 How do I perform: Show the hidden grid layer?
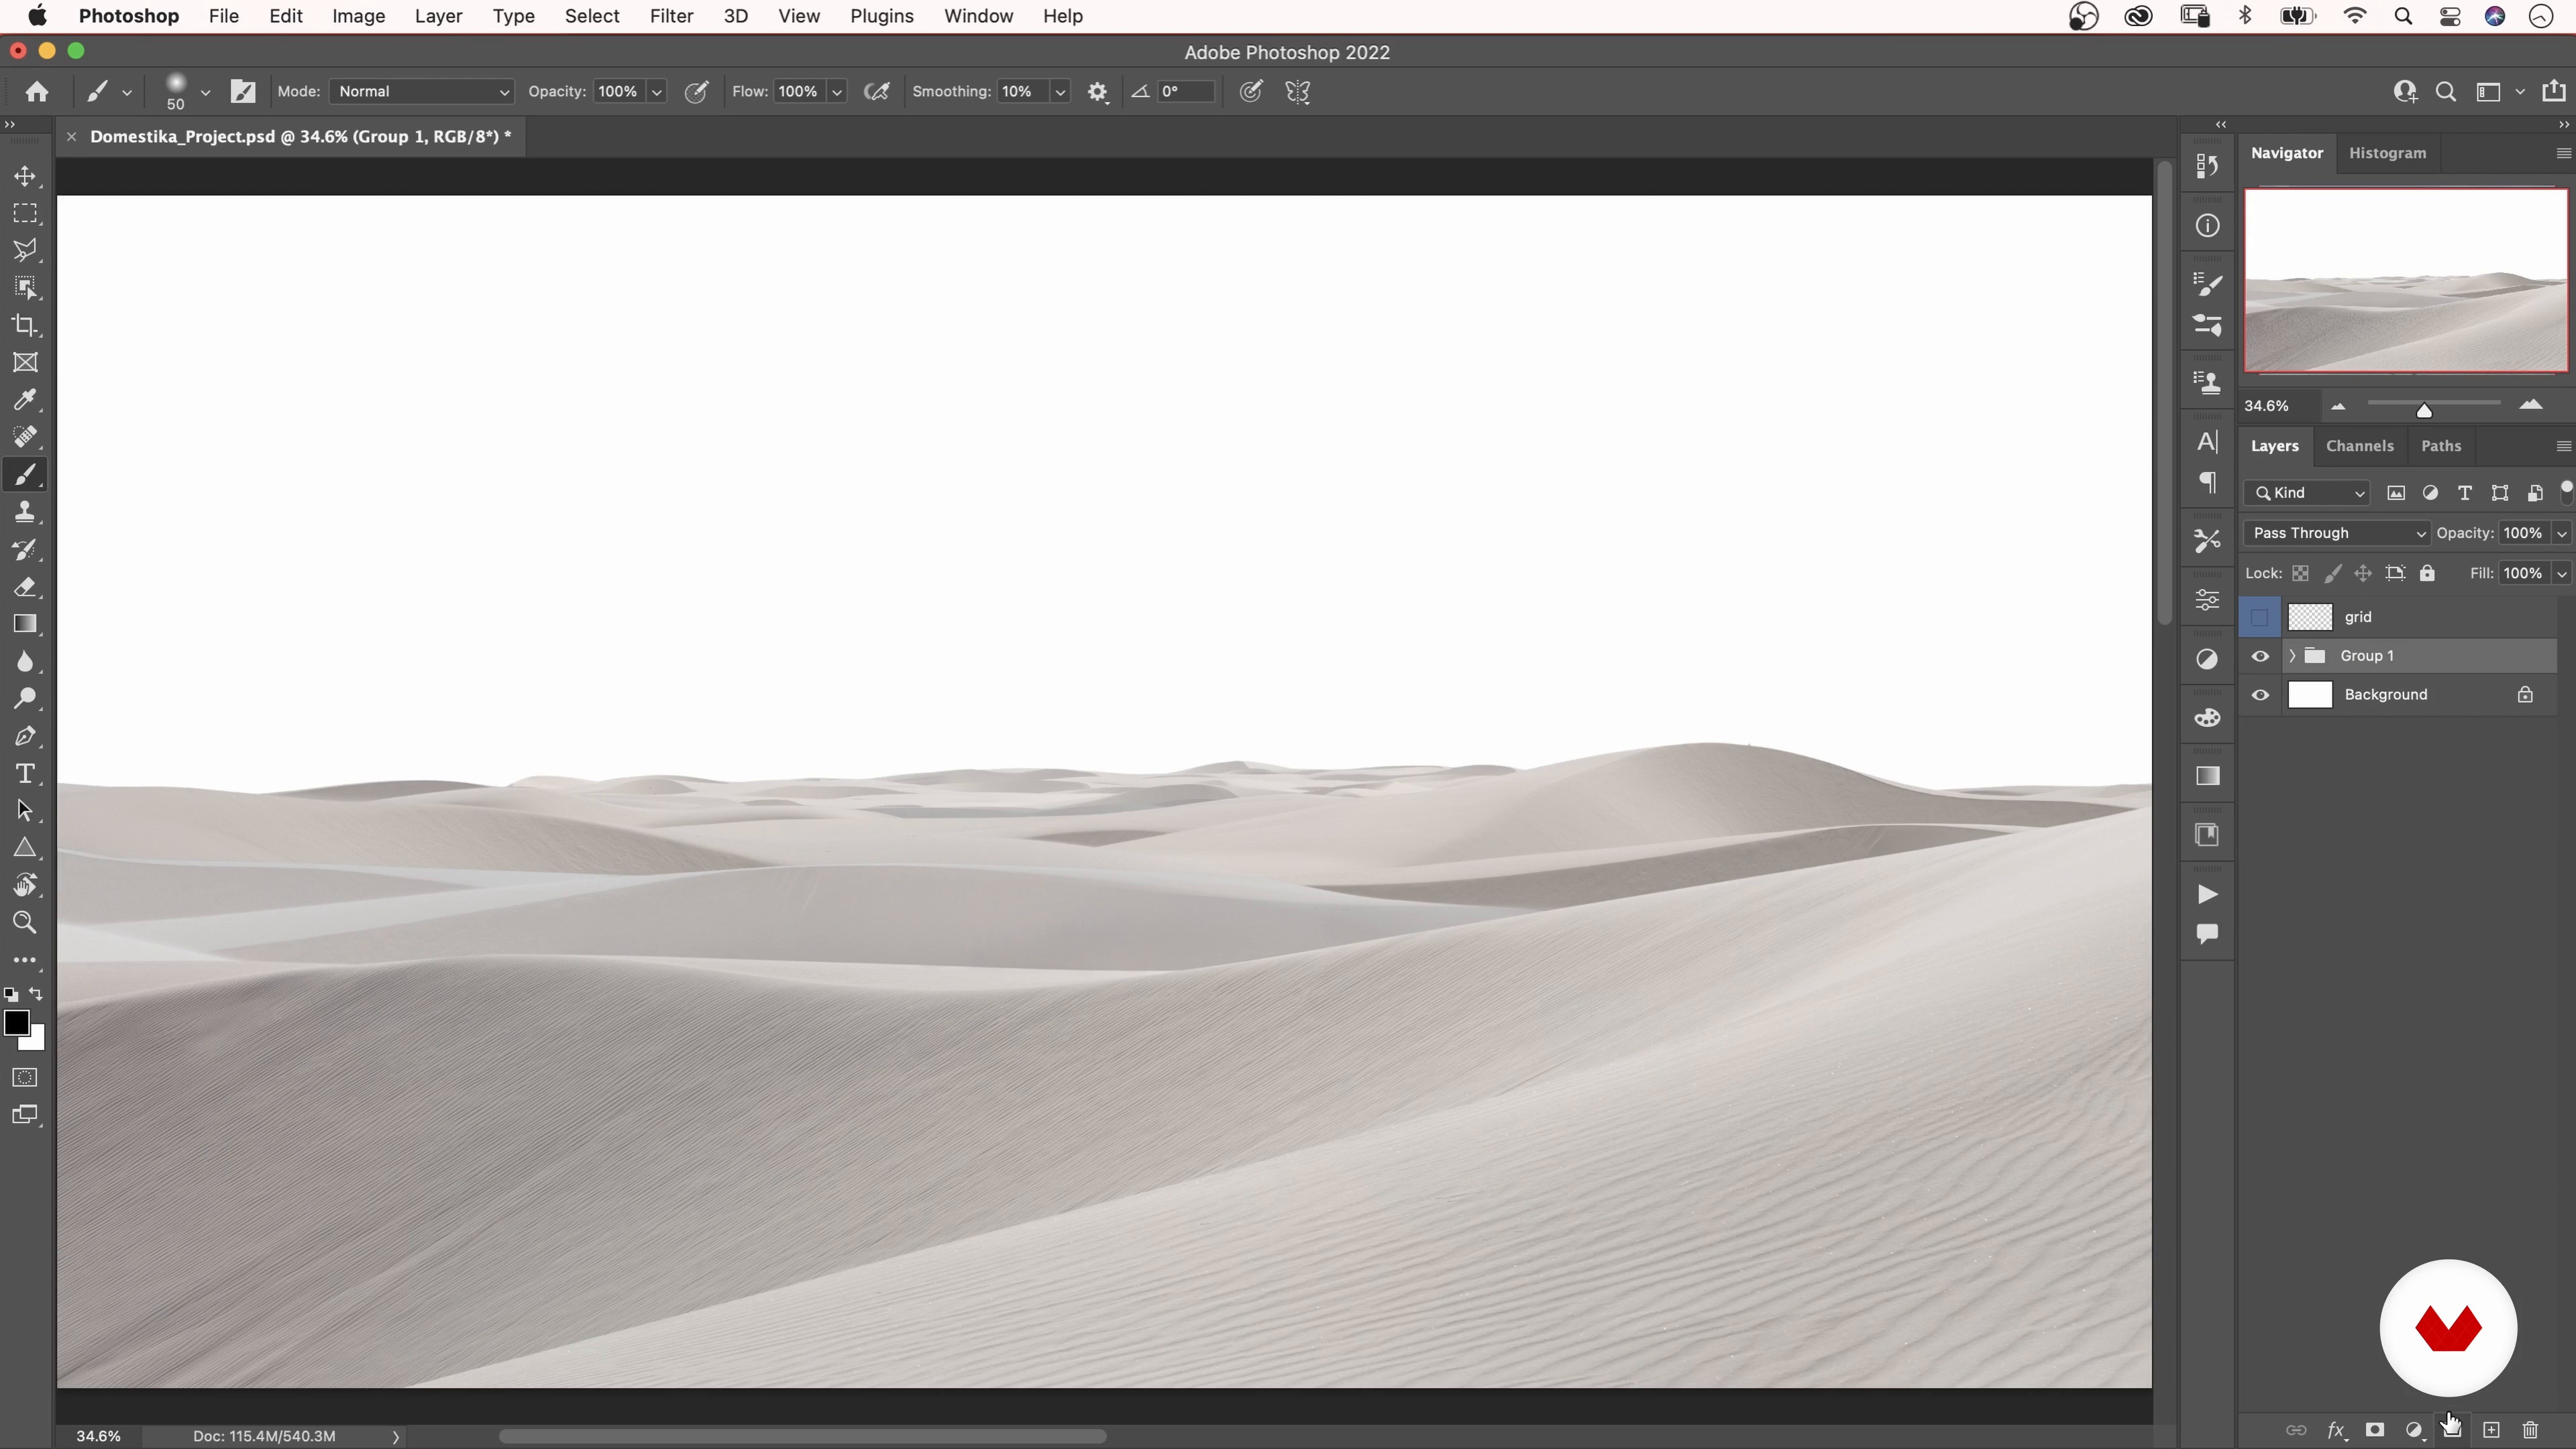(x=2259, y=617)
